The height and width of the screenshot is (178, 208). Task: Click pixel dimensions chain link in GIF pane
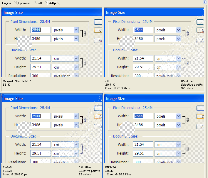pyautogui.click(x=187, y=33)
